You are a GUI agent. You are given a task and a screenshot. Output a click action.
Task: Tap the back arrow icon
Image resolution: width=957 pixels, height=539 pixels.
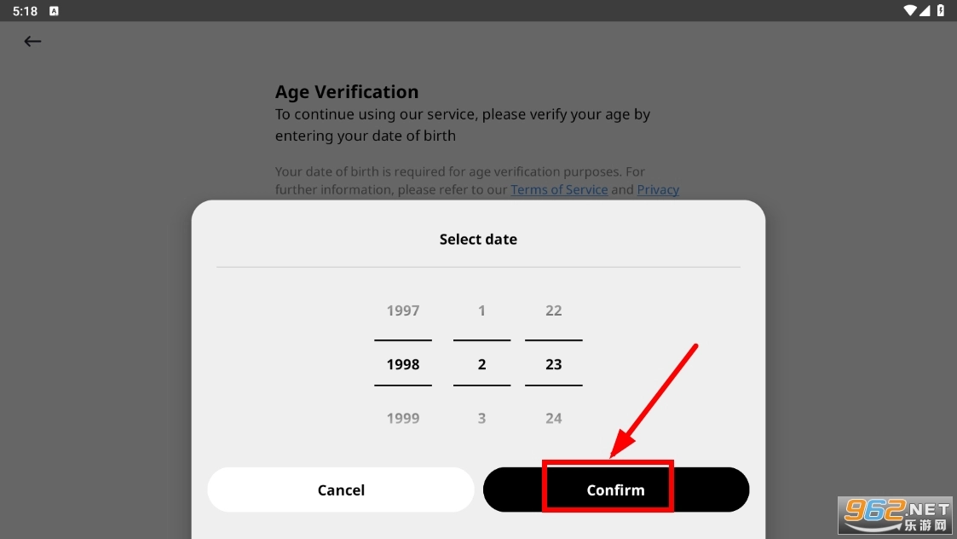(32, 41)
